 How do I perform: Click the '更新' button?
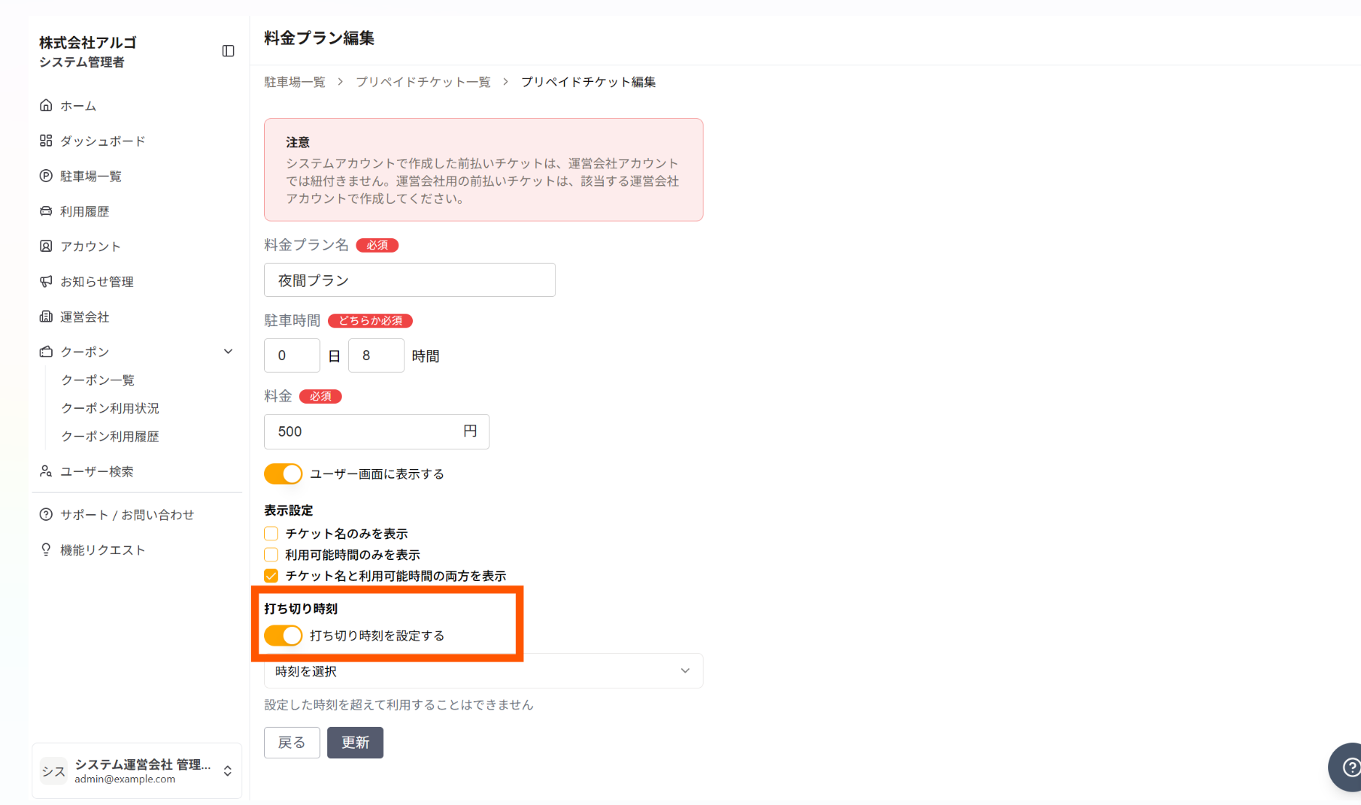point(355,743)
